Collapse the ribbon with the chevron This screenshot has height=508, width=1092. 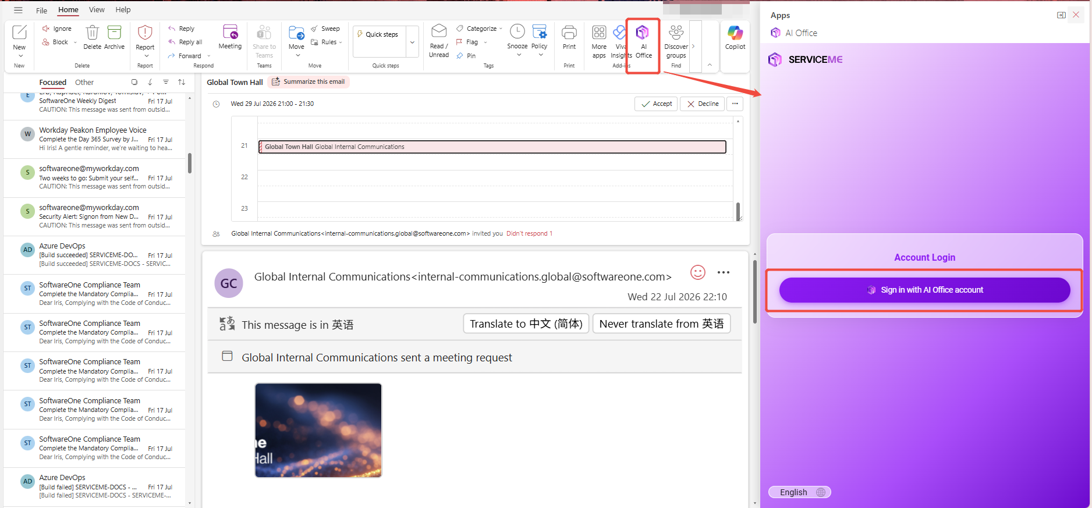710,65
